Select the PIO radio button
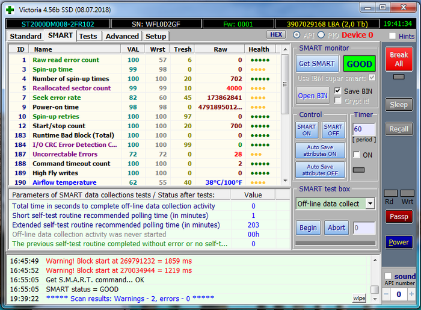 click(321, 35)
